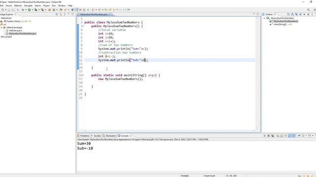
Task: Open the Coverage button dropdown arrow
Action: point(39,10)
